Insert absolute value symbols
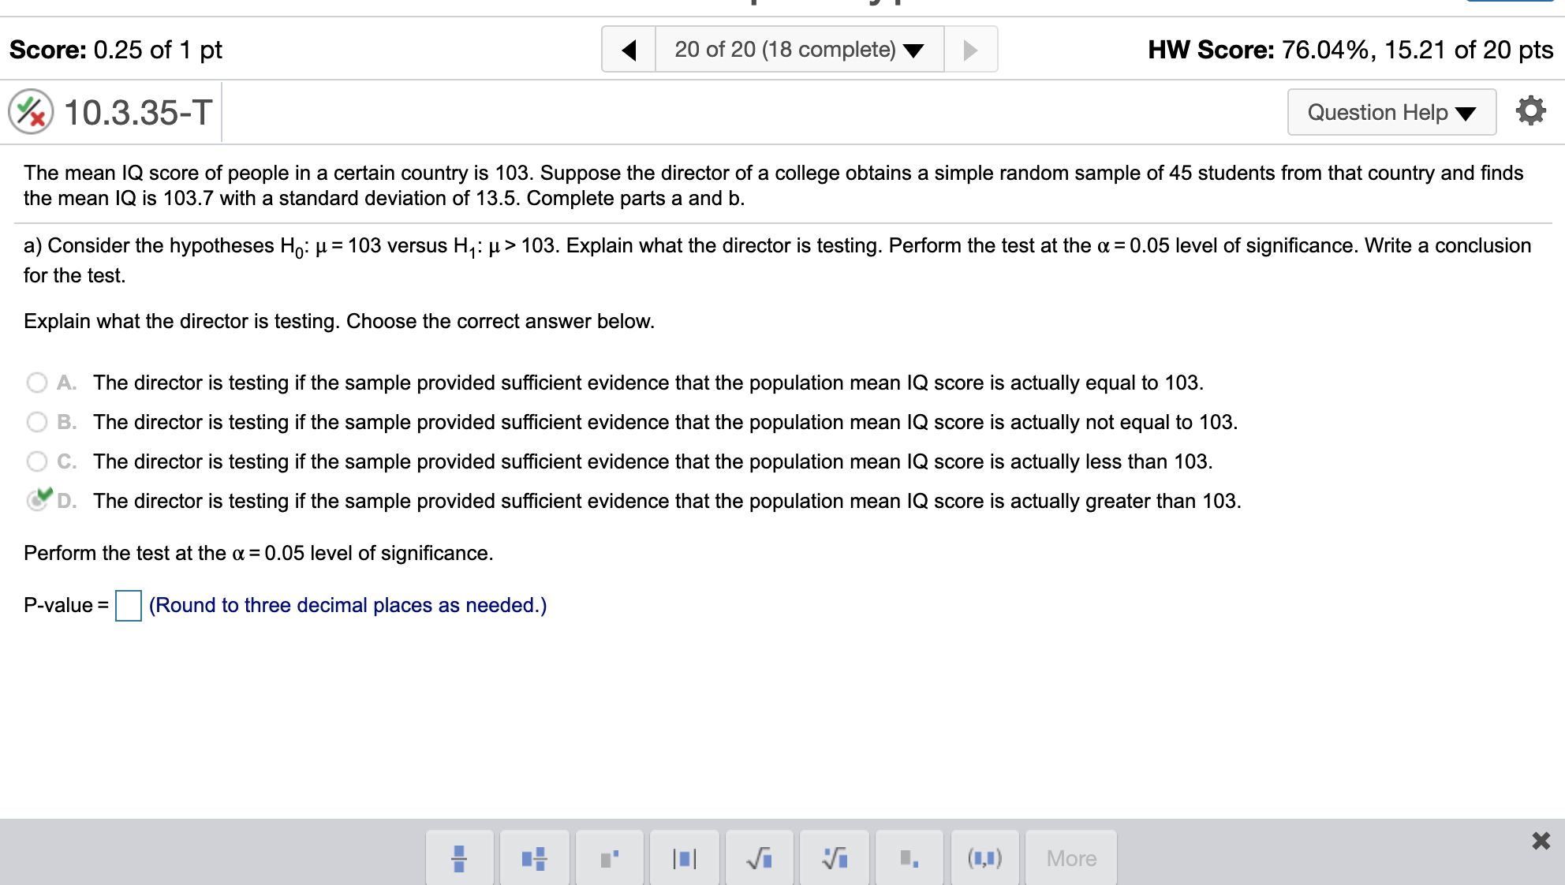Screen dimensions: 1565x885 coord(684,857)
